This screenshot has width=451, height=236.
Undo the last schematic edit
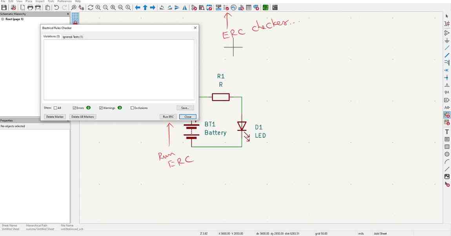pyautogui.click(x=56, y=8)
